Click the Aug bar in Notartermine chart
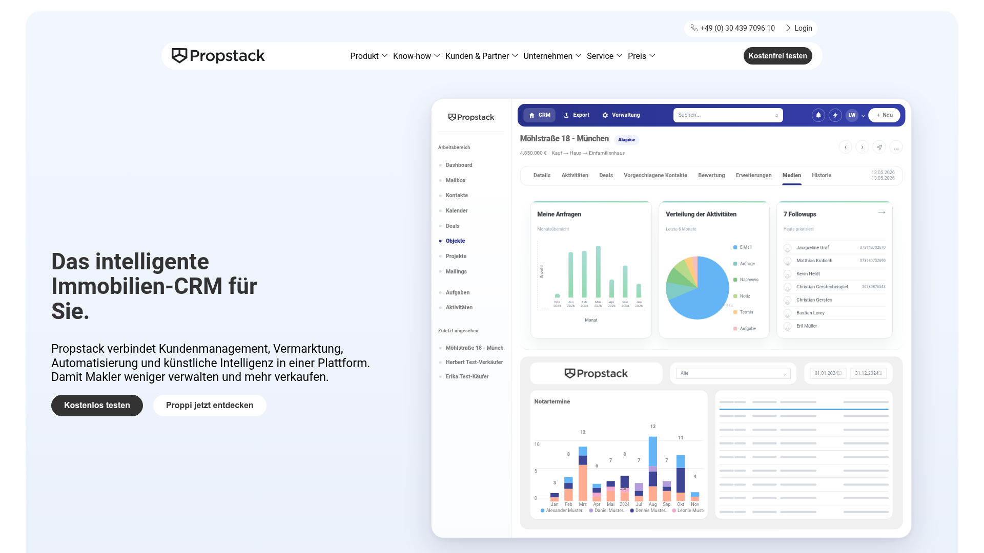 click(x=652, y=469)
